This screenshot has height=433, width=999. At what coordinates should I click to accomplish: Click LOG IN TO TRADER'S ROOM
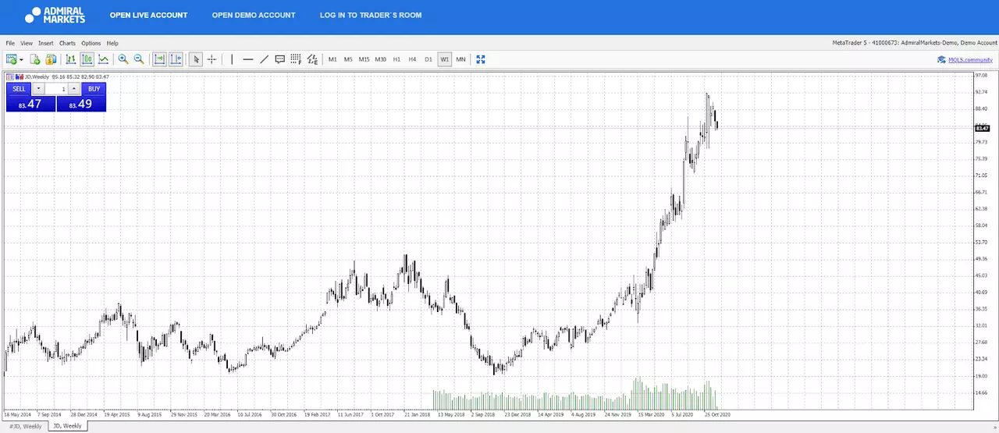371,15
